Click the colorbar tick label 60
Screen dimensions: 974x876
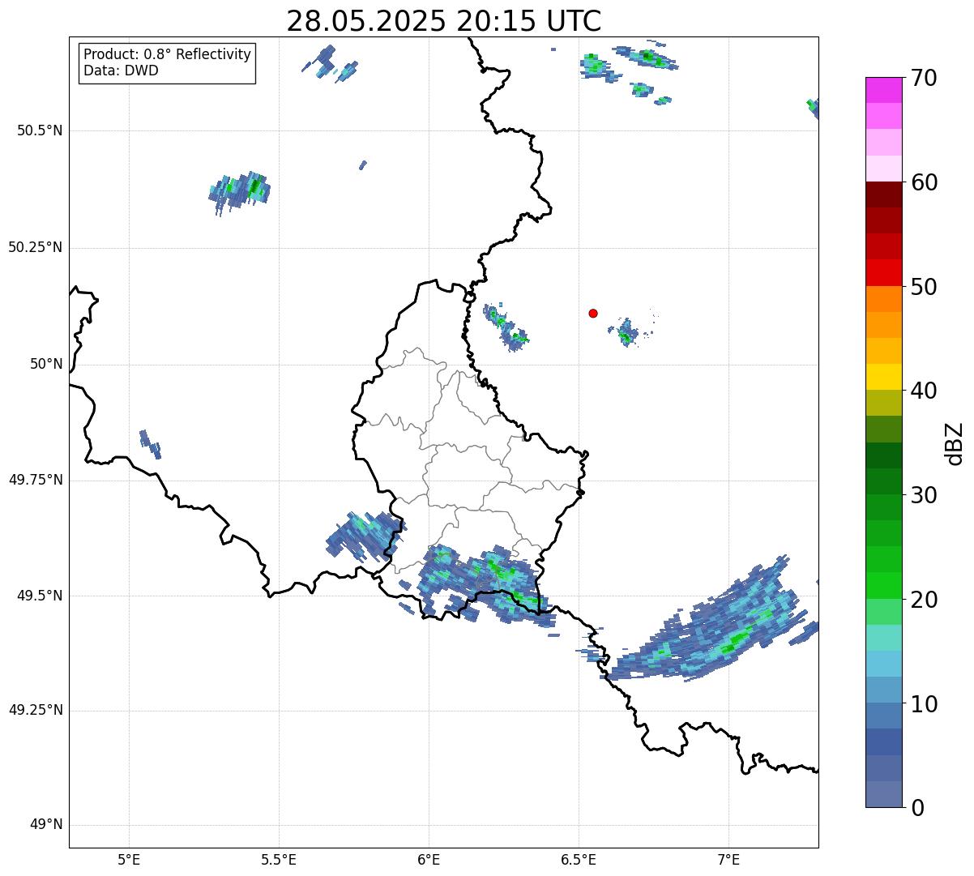[925, 182]
